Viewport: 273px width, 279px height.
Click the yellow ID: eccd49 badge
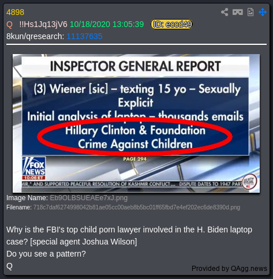pos(171,24)
